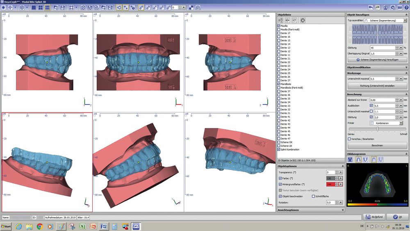This screenshot has width=410, height=231.
Task: Click the checkerboard pattern toolbar icon
Action: 191,7
